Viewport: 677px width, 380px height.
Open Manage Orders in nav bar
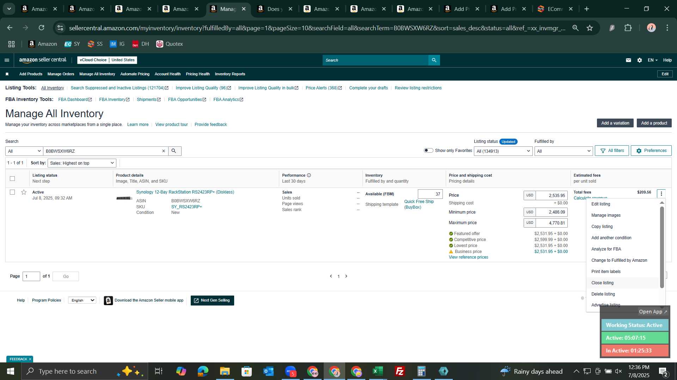tap(61, 74)
